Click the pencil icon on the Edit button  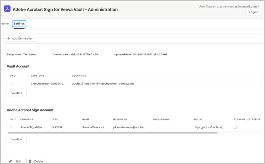tap(10, 161)
